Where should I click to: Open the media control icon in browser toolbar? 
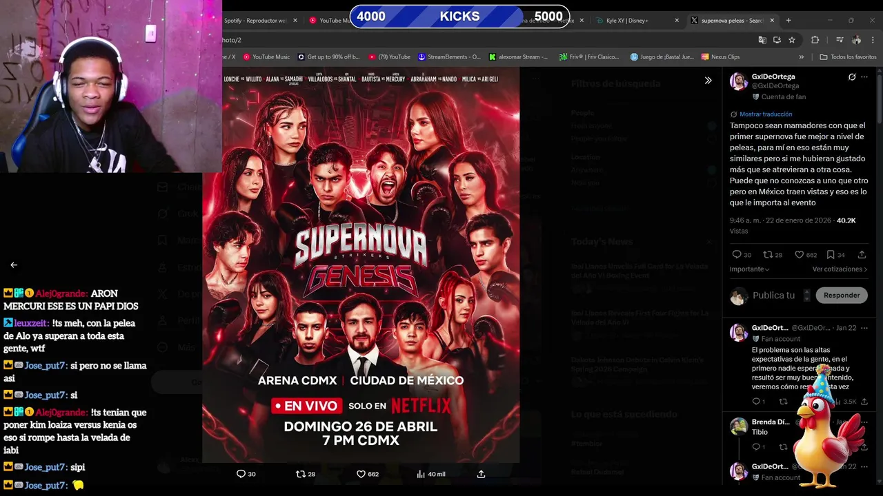pos(840,40)
